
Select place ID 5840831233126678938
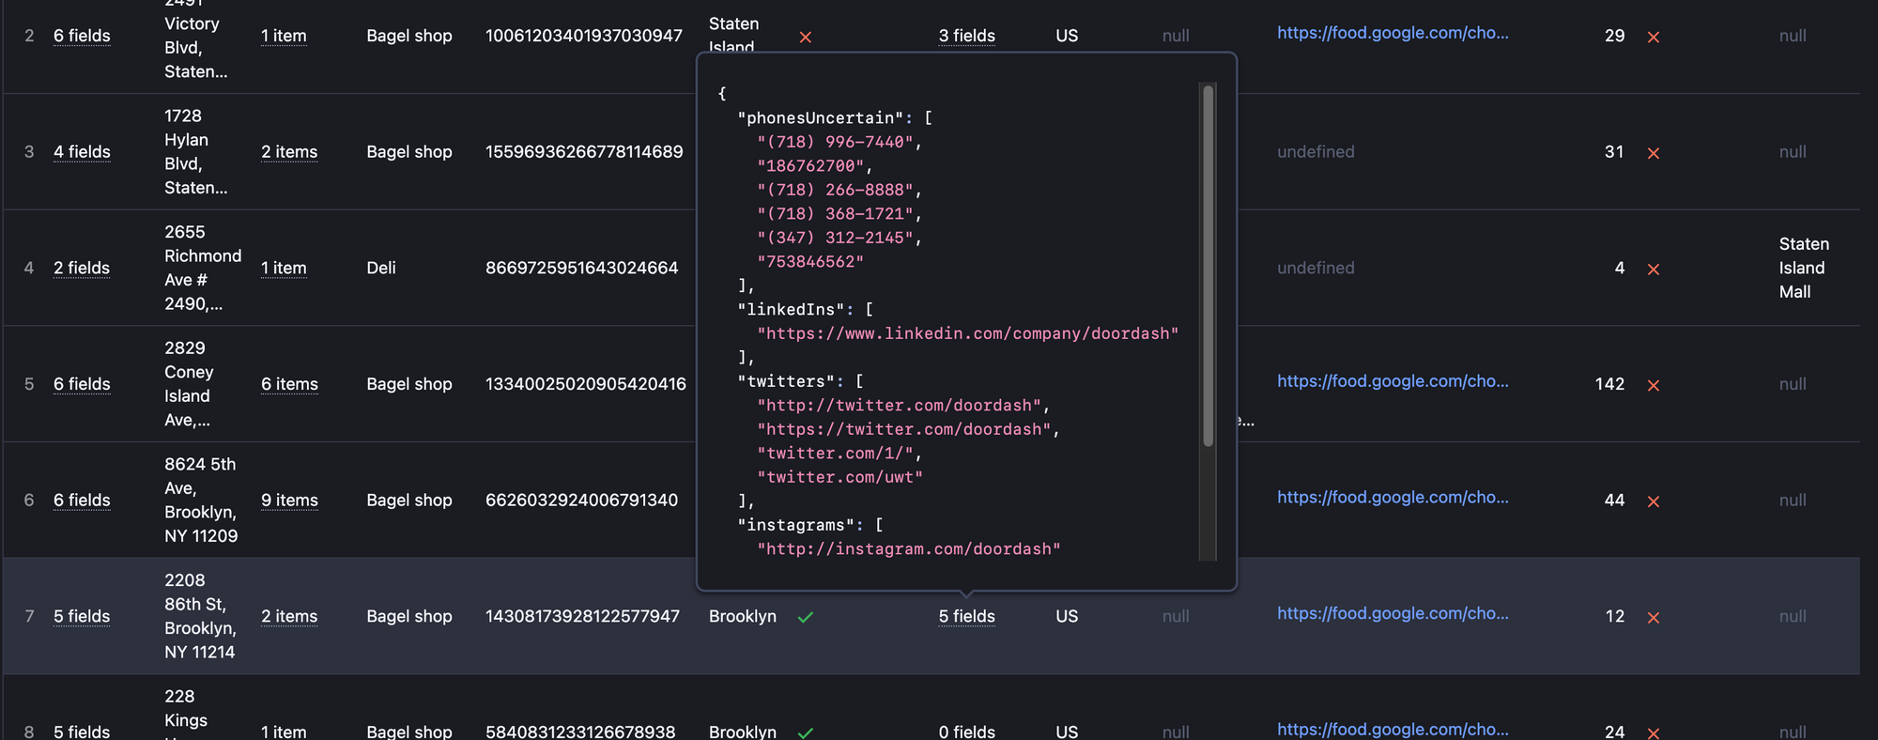580,732
